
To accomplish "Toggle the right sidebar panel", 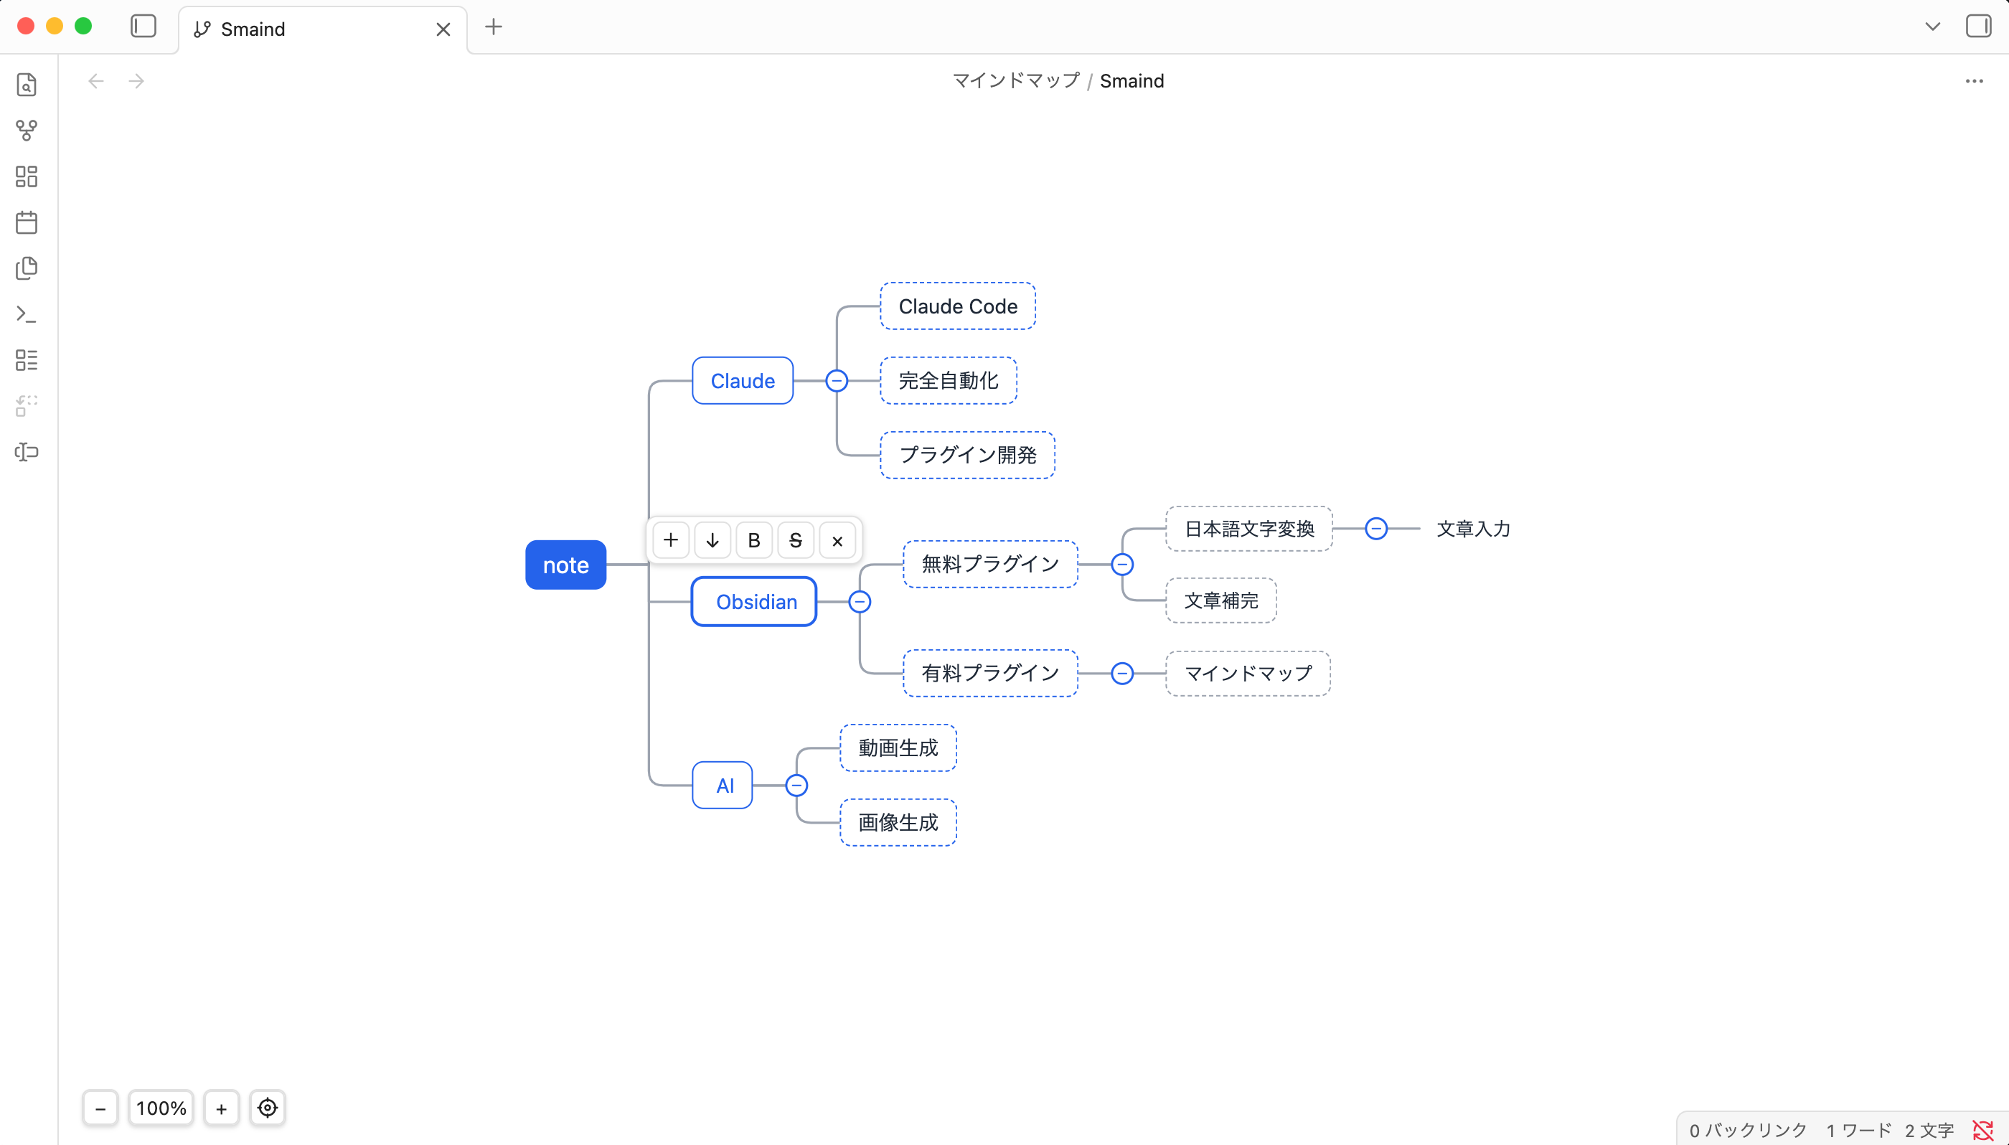I will coord(1978,27).
